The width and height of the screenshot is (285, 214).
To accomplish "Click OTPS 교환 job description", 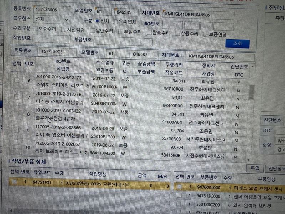I will (97, 184).
